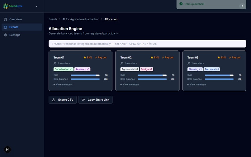Click the Pay out button on Team 02
The width and height of the screenshot is (251, 157).
point(168,58)
